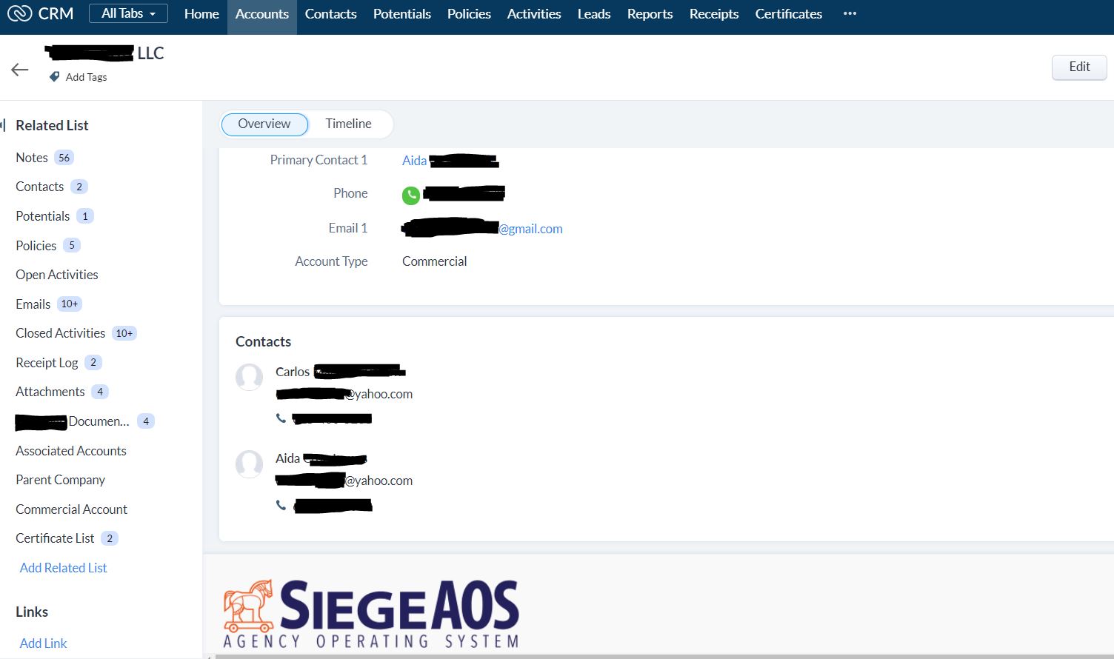1114x659 pixels.
Task: Navigate to the Leads menu item
Action: pos(593,13)
